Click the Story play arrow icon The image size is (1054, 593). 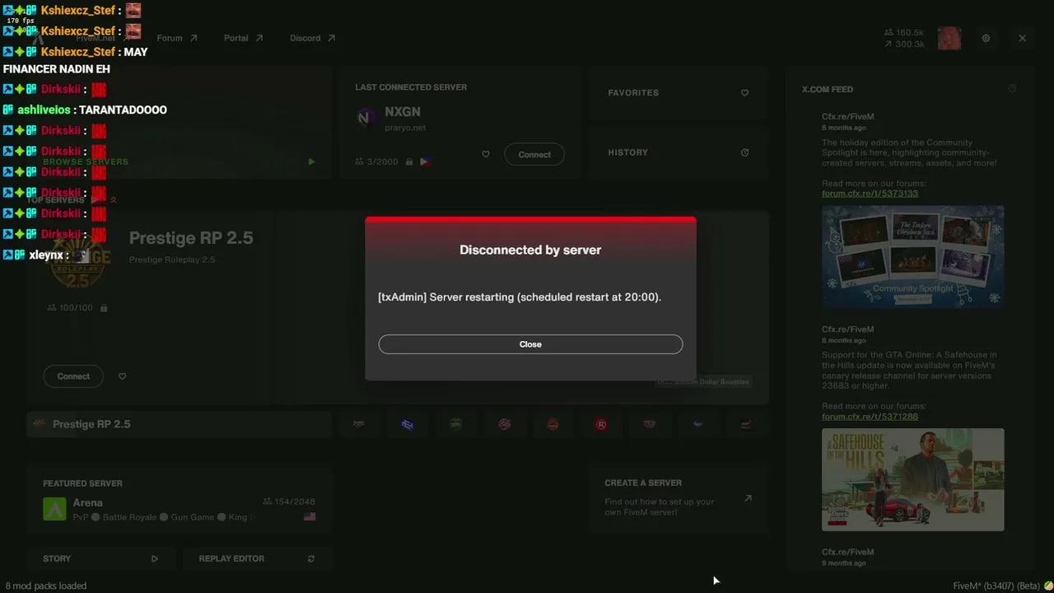[154, 558]
